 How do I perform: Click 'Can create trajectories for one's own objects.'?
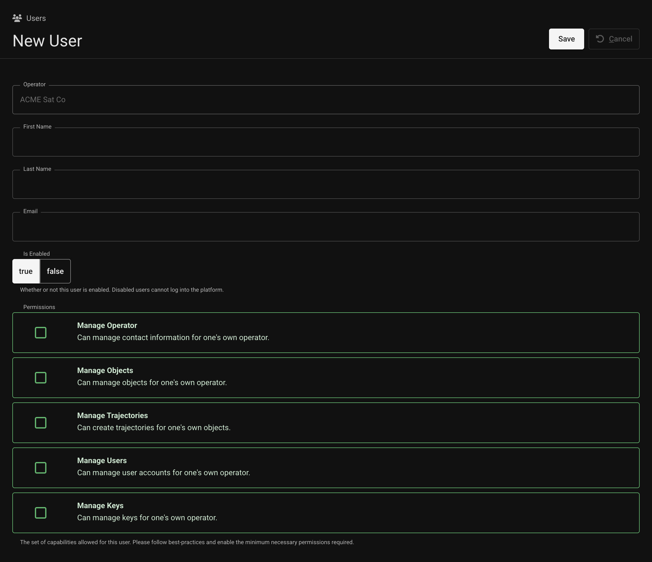[154, 428]
